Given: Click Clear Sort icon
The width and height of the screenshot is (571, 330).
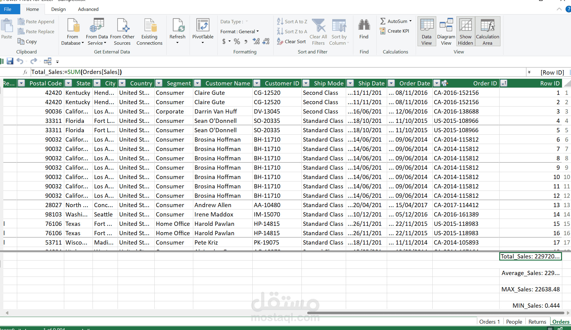Looking at the screenshot, I should [280, 41].
